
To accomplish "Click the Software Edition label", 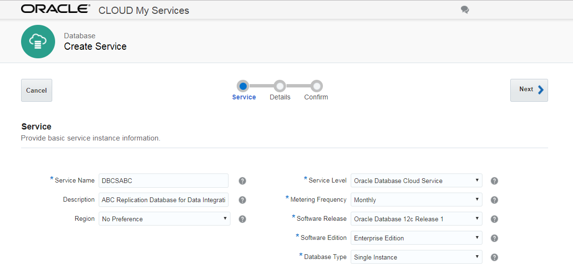I will (323, 238).
